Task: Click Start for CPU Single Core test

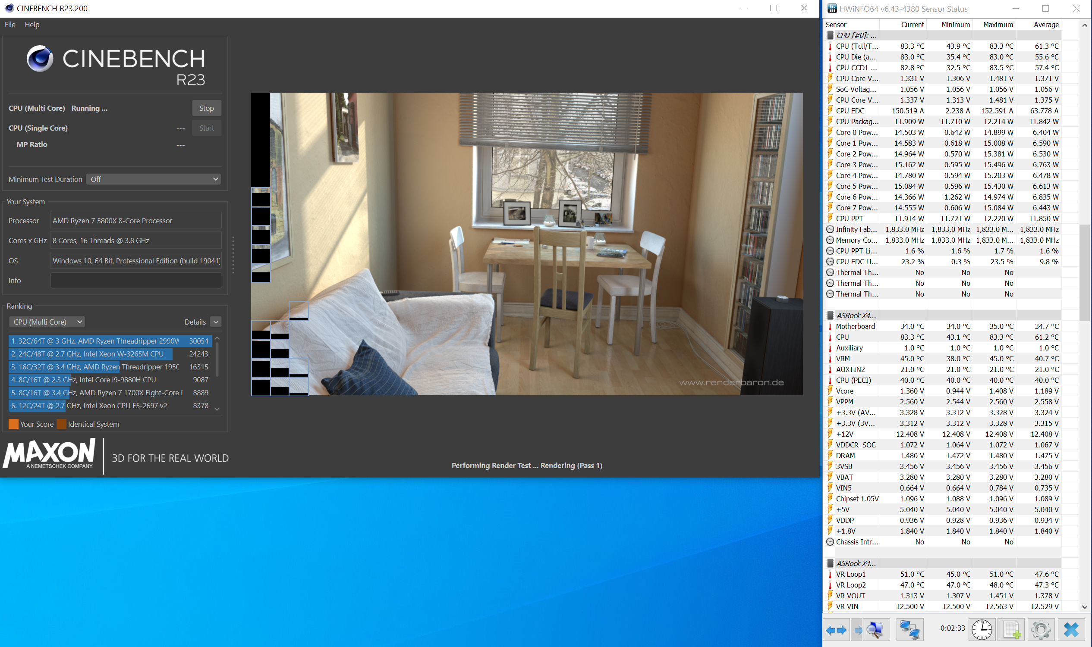Action: coord(206,128)
